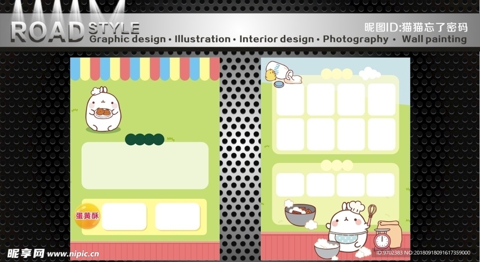Click the grey bowl filled with flour
Image resolution: width=480 pixels, height=262 pixels.
[x=327, y=248]
